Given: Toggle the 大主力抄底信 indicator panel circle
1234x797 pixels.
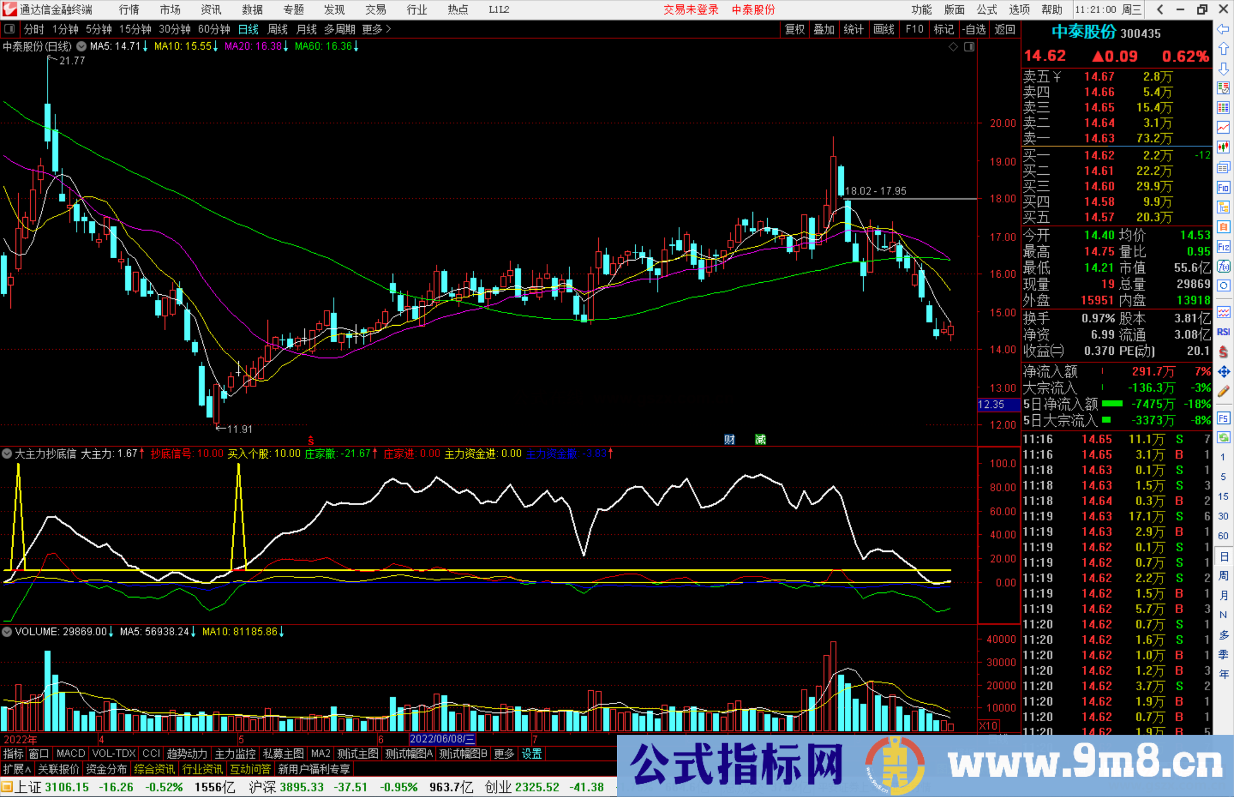Looking at the screenshot, I should [x=7, y=454].
